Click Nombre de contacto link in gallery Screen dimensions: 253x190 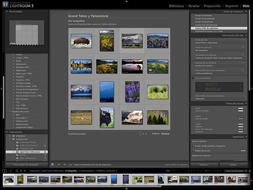point(77,134)
